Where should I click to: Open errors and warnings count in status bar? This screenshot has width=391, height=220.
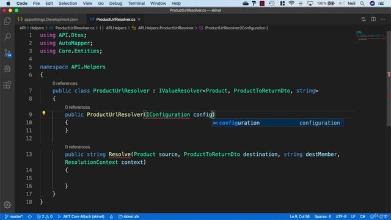[45, 216]
